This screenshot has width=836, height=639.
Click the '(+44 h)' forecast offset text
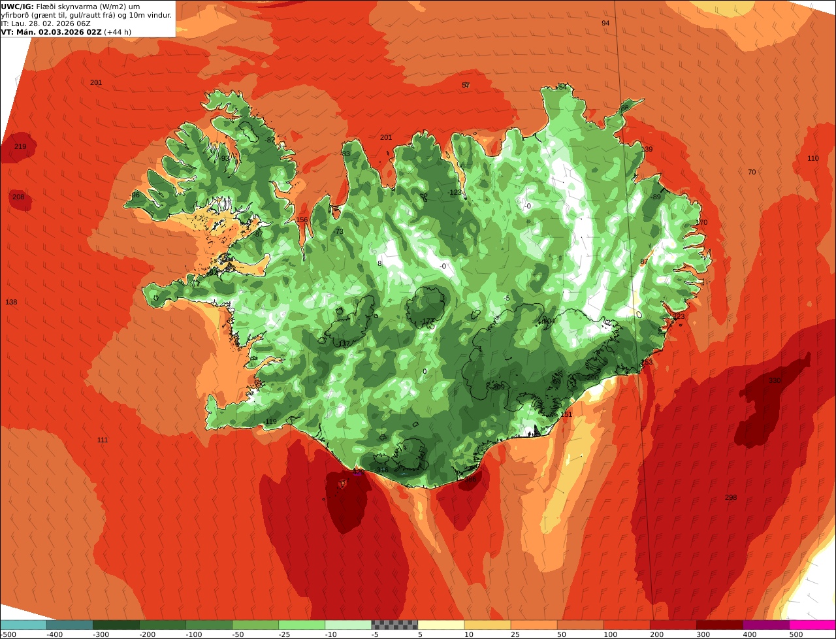click(x=118, y=32)
